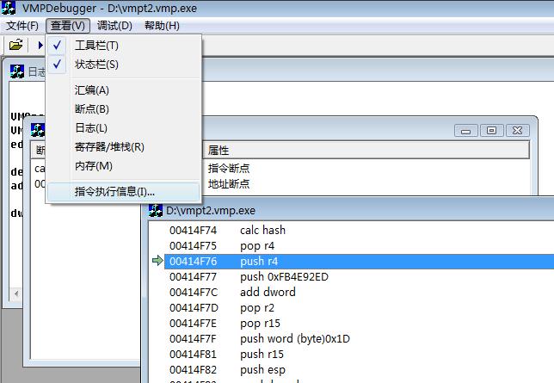The width and height of the screenshot is (554, 383).
Task: Choose 日志(L) from the view menu
Action: tap(124, 128)
